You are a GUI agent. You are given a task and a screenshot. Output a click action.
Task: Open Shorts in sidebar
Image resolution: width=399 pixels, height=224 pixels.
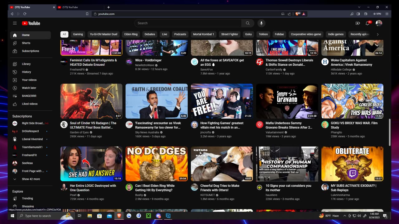30,43
